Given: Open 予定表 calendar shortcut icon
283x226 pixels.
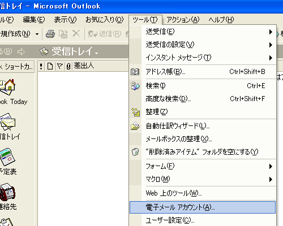Looking at the screenshot, I should point(7,157).
